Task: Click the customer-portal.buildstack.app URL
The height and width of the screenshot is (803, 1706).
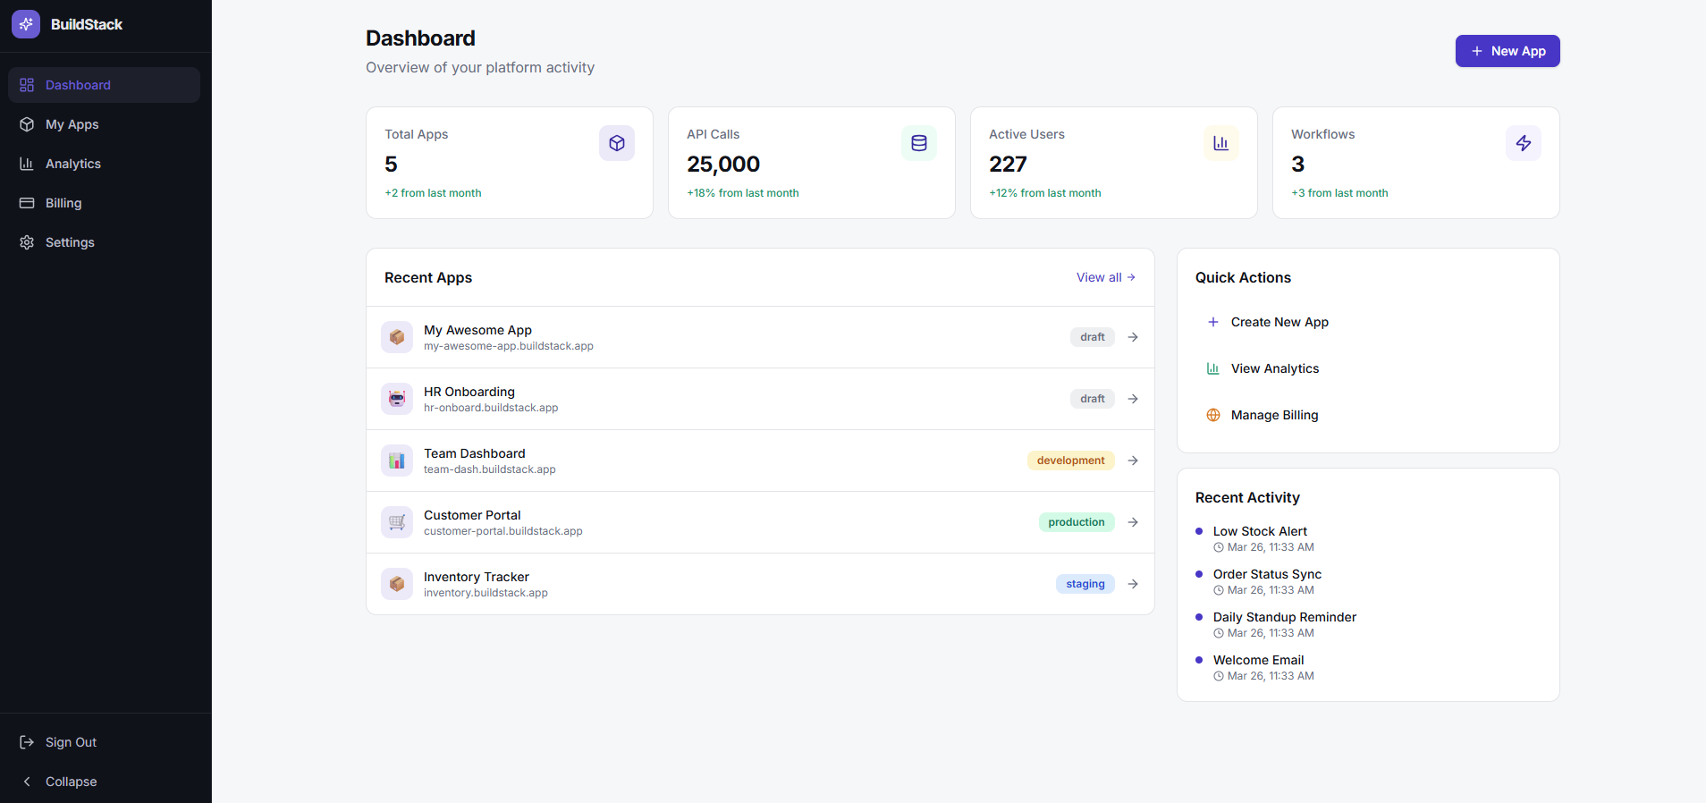Action: pyautogui.click(x=503, y=531)
